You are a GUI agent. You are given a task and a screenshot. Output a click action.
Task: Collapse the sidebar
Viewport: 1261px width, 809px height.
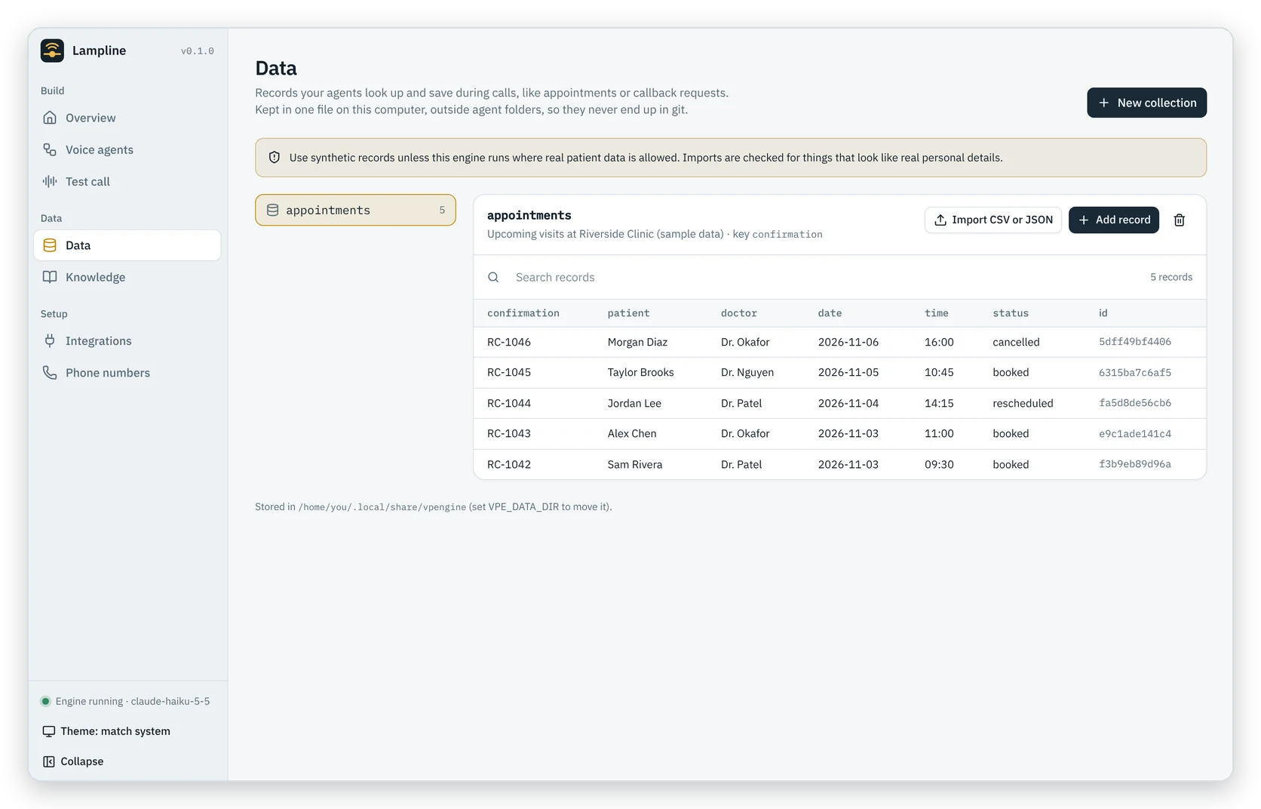click(x=73, y=761)
